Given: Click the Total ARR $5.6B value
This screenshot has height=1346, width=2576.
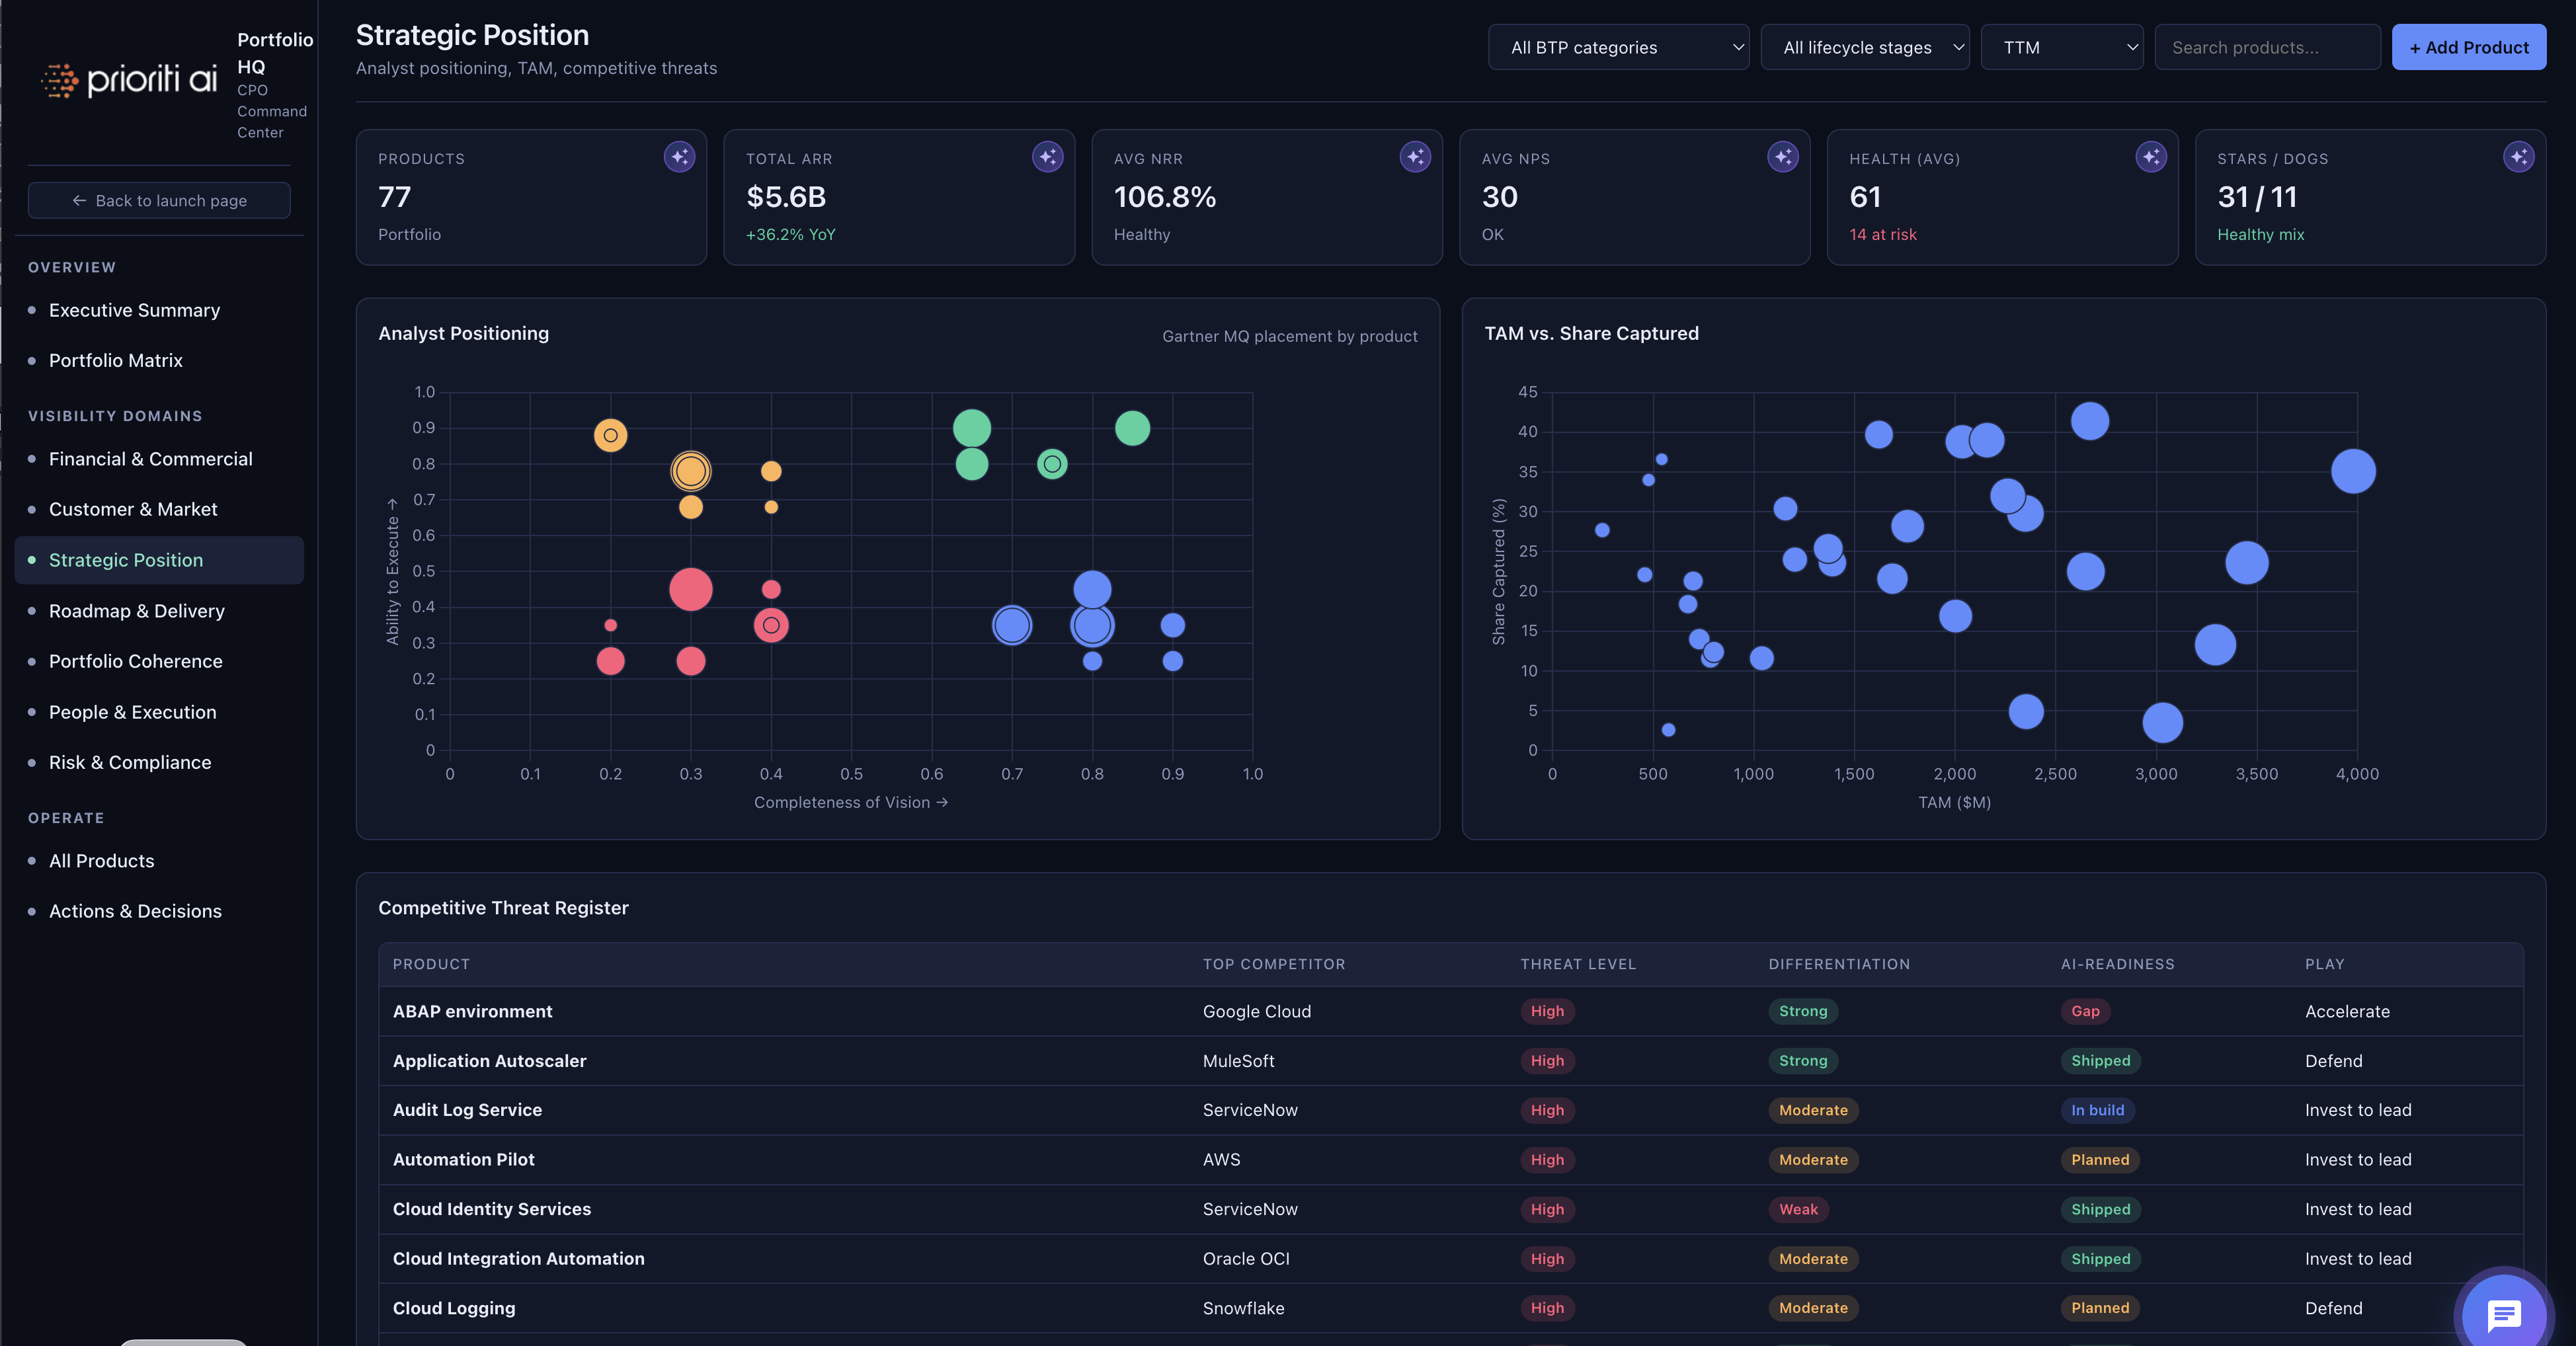Looking at the screenshot, I should coord(786,197).
